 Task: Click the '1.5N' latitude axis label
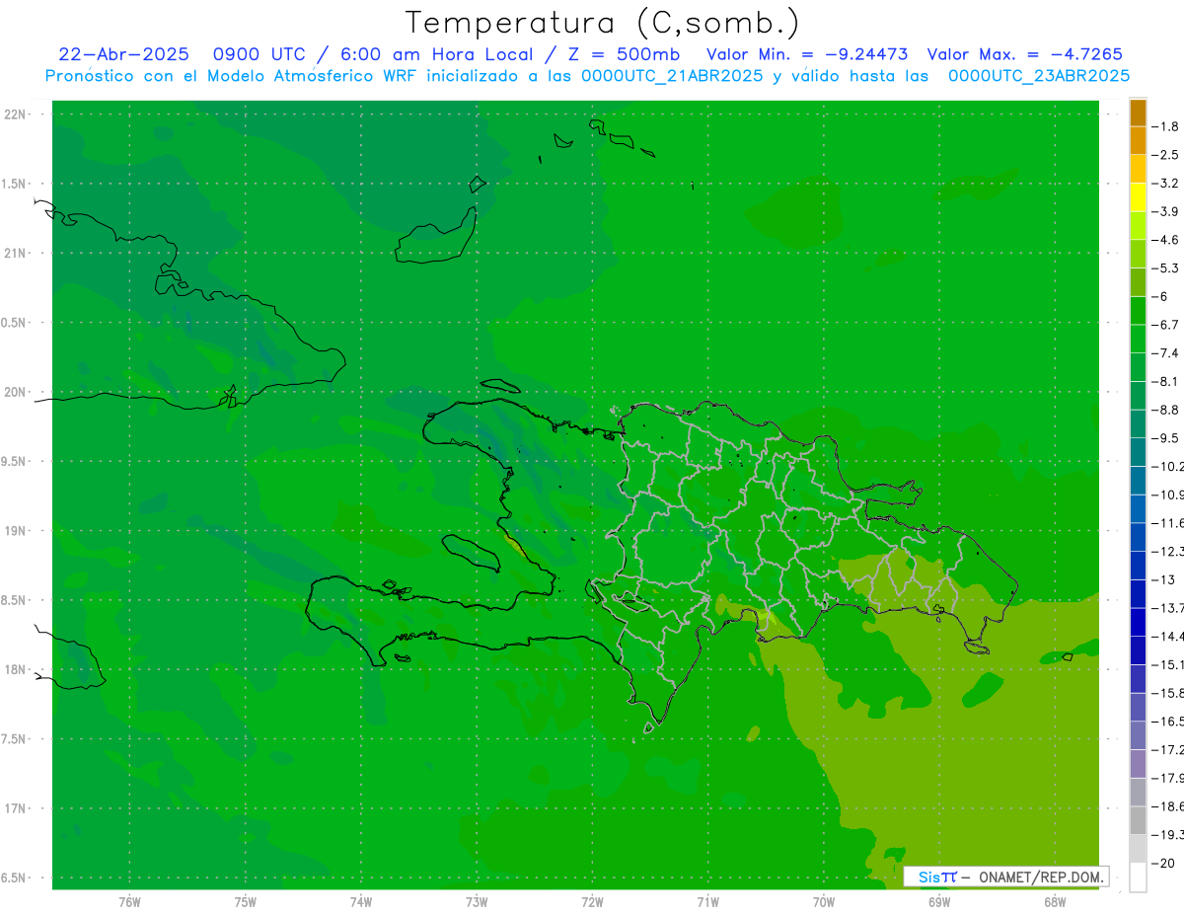pyautogui.click(x=15, y=184)
